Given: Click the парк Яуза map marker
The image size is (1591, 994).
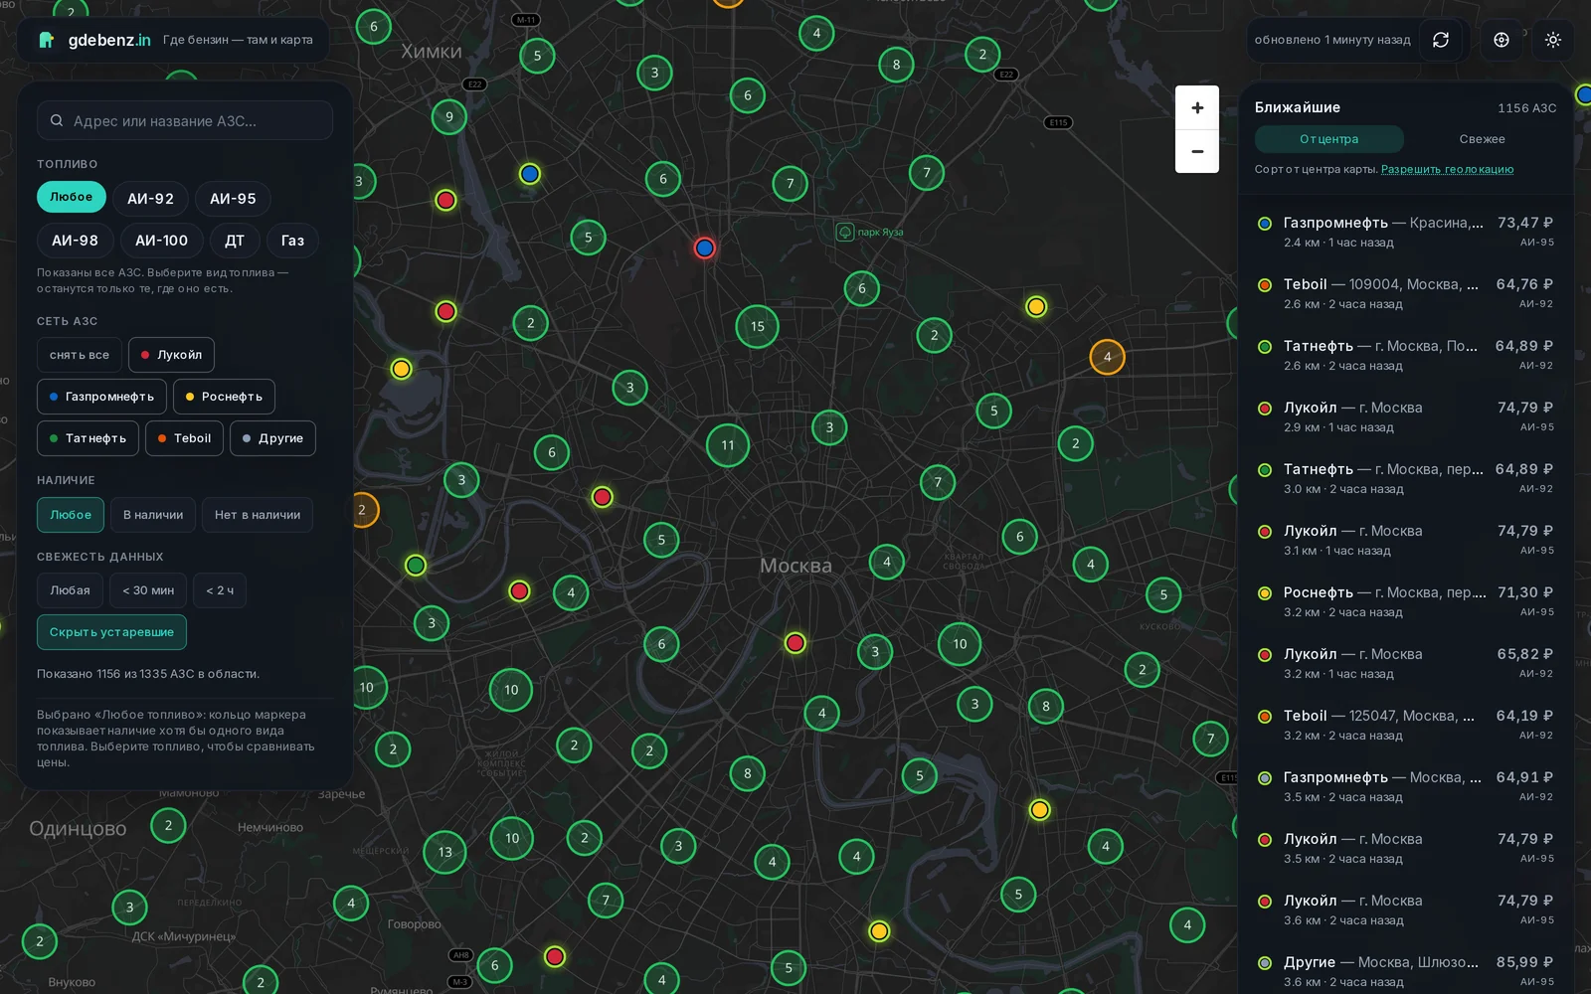Looking at the screenshot, I should coord(844,232).
